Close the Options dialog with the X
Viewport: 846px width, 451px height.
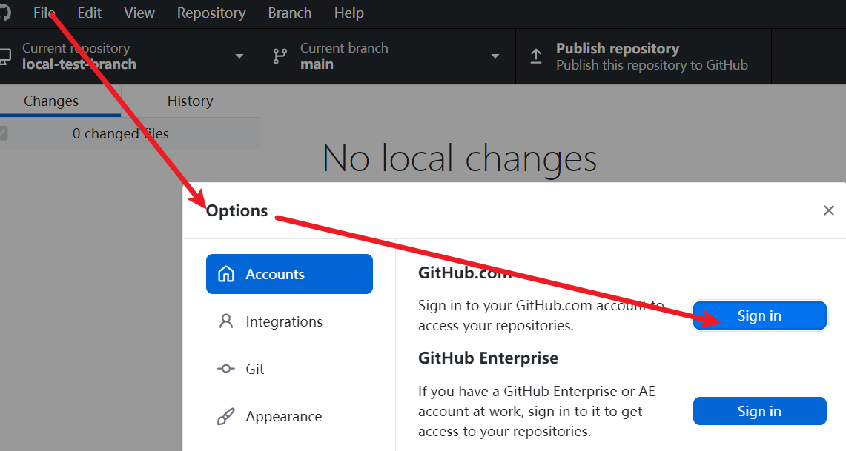pyautogui.click(x=829, y=210)
